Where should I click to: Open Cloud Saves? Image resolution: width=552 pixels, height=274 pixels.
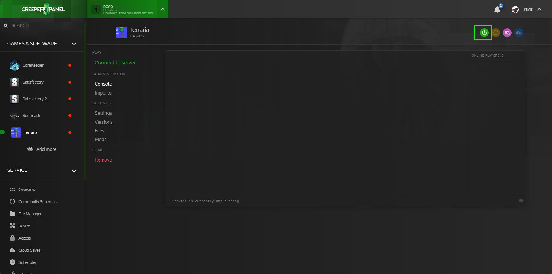coord(29,250)
